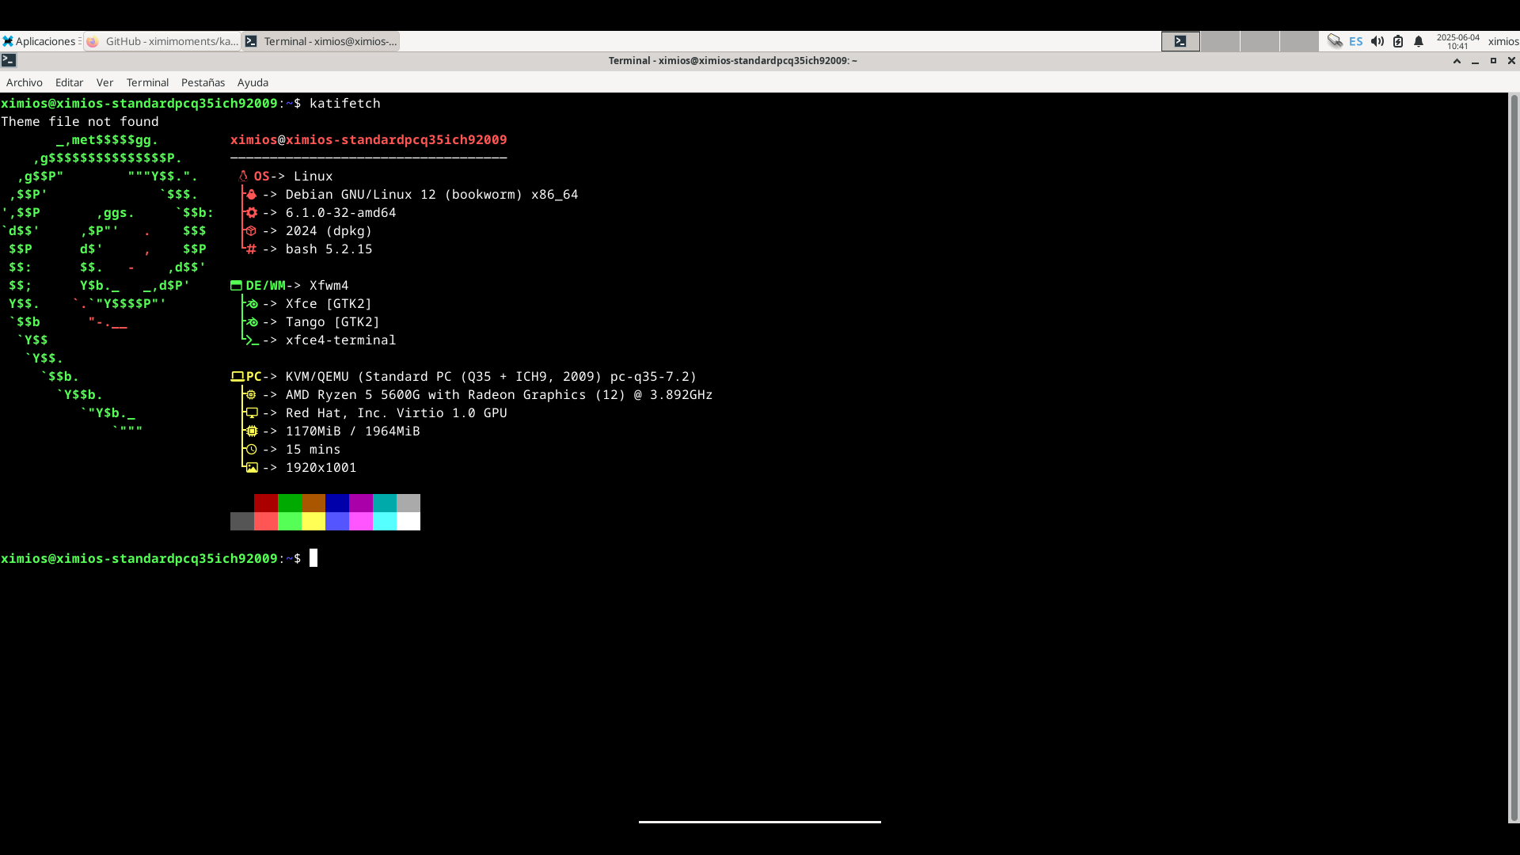
Task: Open the ES keyboard layout indicator
Action: tap(1356, 41)
